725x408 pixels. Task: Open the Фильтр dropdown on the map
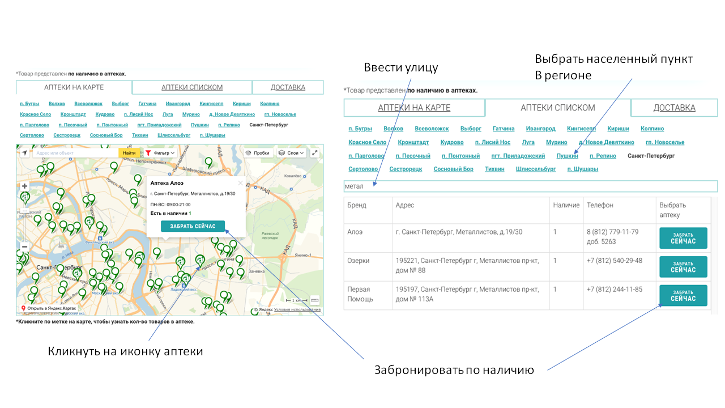(160, 153)
